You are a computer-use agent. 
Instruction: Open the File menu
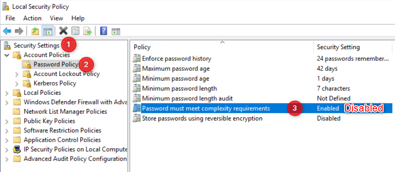pos(10,18)
